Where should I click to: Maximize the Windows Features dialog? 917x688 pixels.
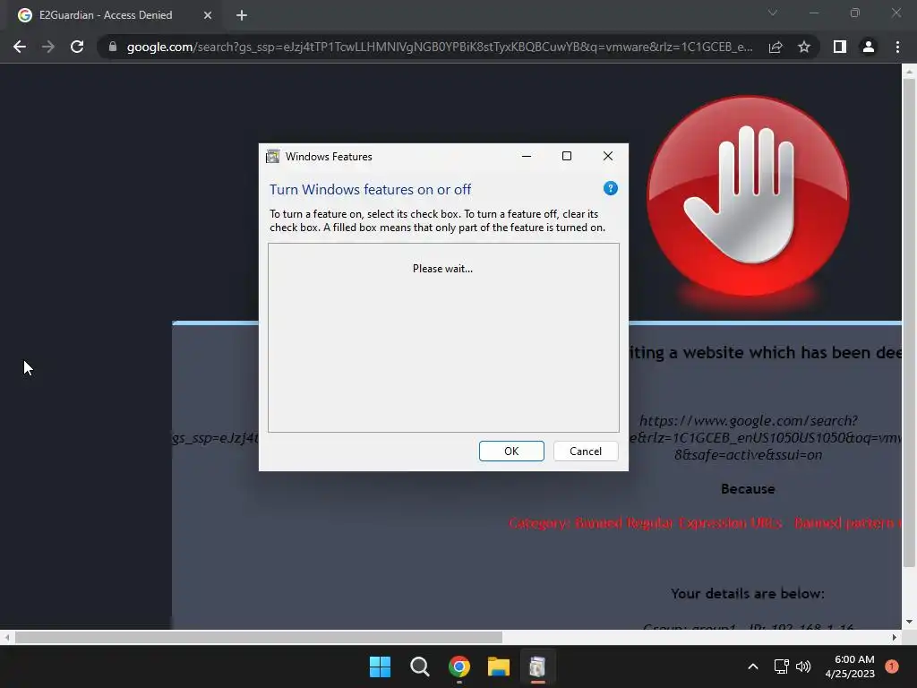click(x=567, y=156)
